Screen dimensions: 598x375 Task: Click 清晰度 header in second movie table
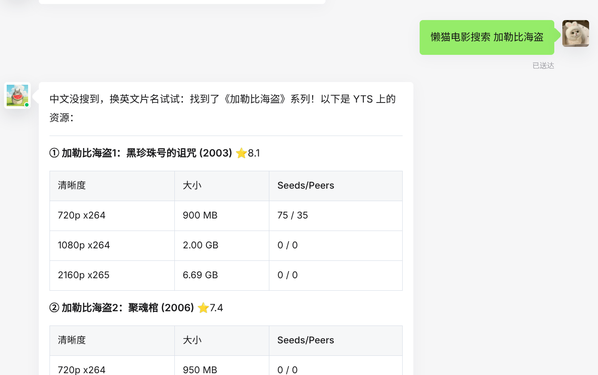[112, 341]
